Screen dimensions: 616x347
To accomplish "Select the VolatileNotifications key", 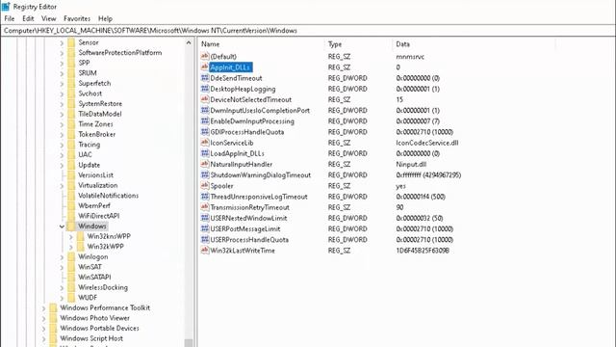I will click(x=108, y=195).
